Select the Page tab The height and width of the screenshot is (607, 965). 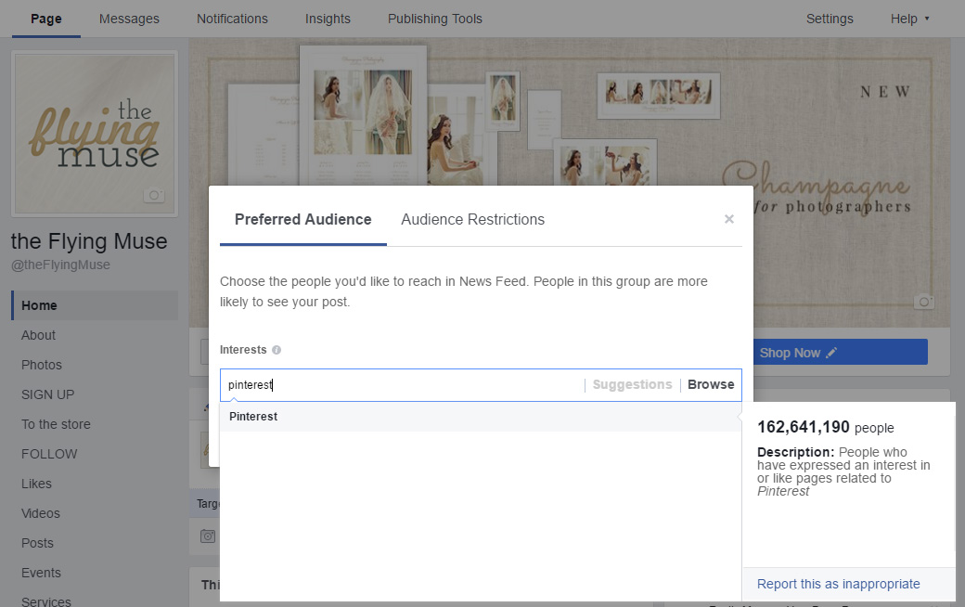(46, 19)
